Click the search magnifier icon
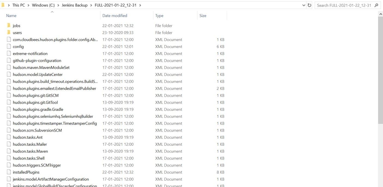The width and height of the screenshot is (383, 187). click(376, 5)
